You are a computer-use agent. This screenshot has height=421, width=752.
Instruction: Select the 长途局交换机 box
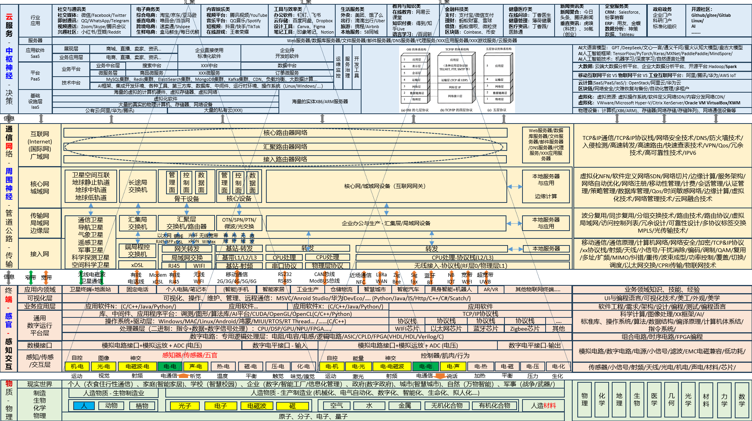138,186
